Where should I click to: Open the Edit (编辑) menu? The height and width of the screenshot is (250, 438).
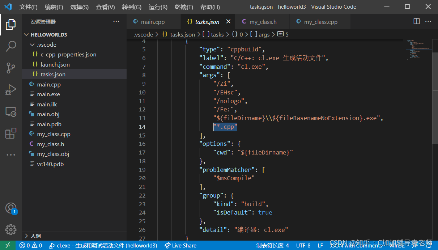point(54,7)
